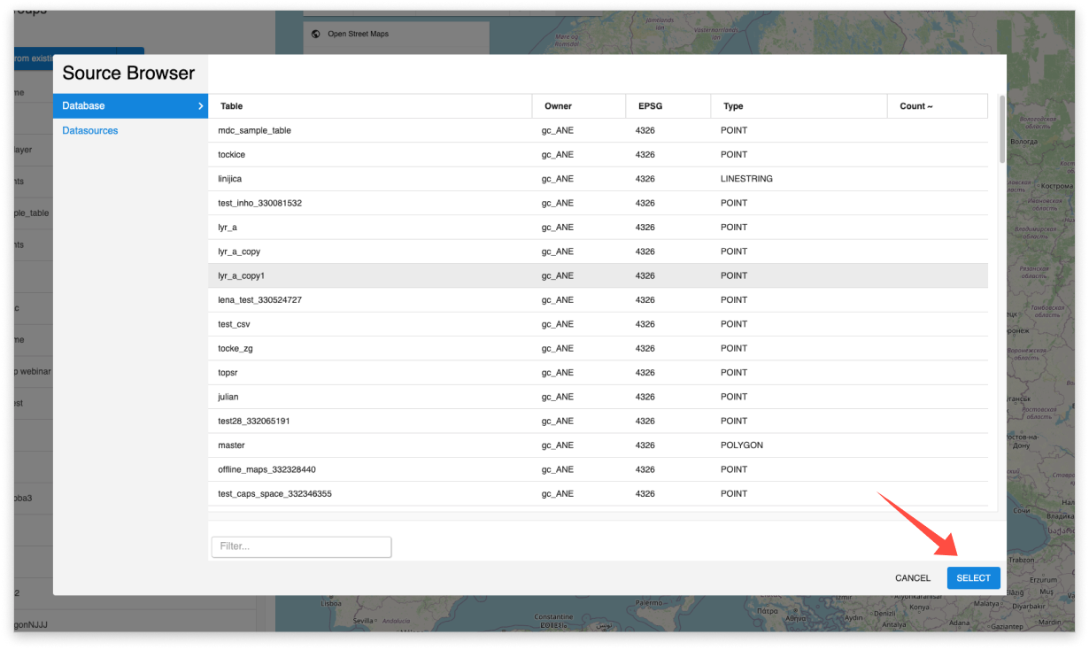
Task: Sort by the Type column header
Action: [x=734, y=105]
